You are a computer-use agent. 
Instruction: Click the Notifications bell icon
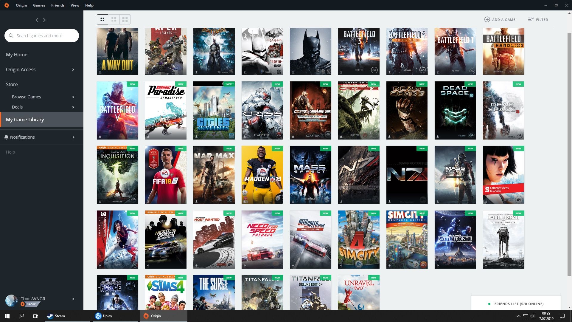6,137
